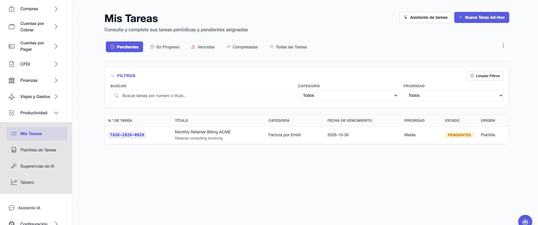Click the Monthly Retainer Billing ACME title
Screen dimensions: 538x225
[x=203, y=132]
